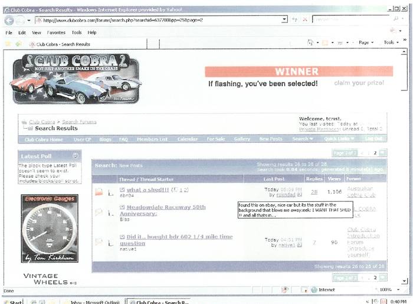Open the IE Page menu dropdown
Image resolution: width=413 pixels, height=304 pixels.
click(x=366, y=43)
